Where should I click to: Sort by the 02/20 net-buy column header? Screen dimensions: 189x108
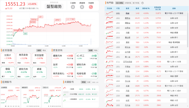(x=157, y=8)
